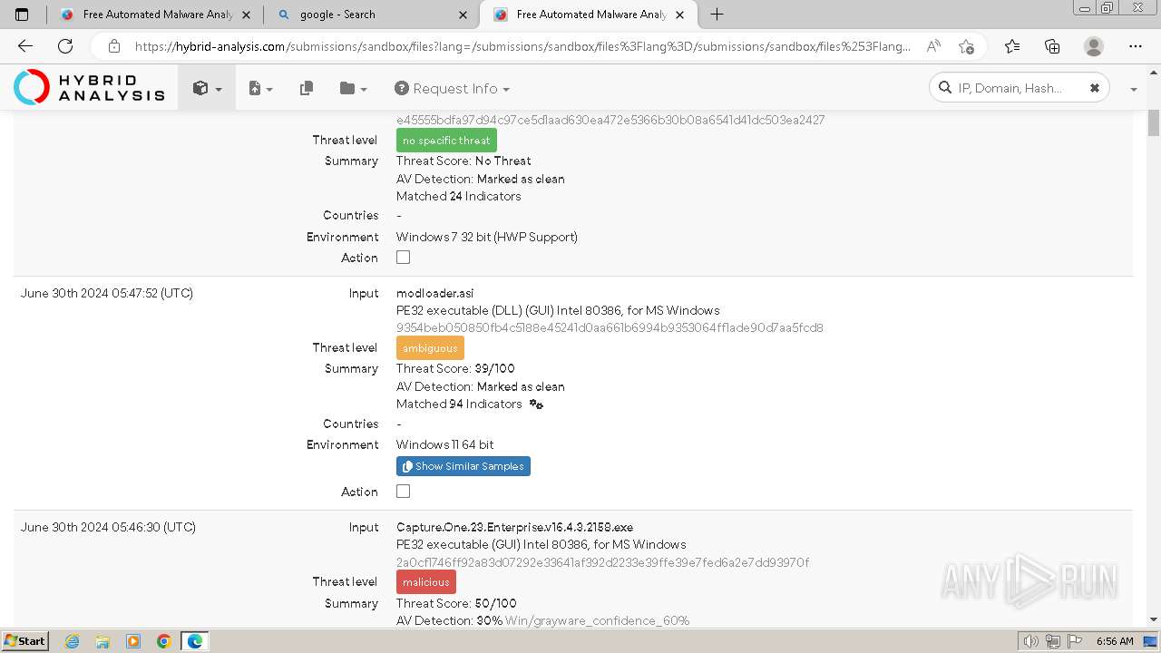Click the Action Center flag tray icon
The image size is (1161, 653).
pyautogui.click(x=1073, y=641)
